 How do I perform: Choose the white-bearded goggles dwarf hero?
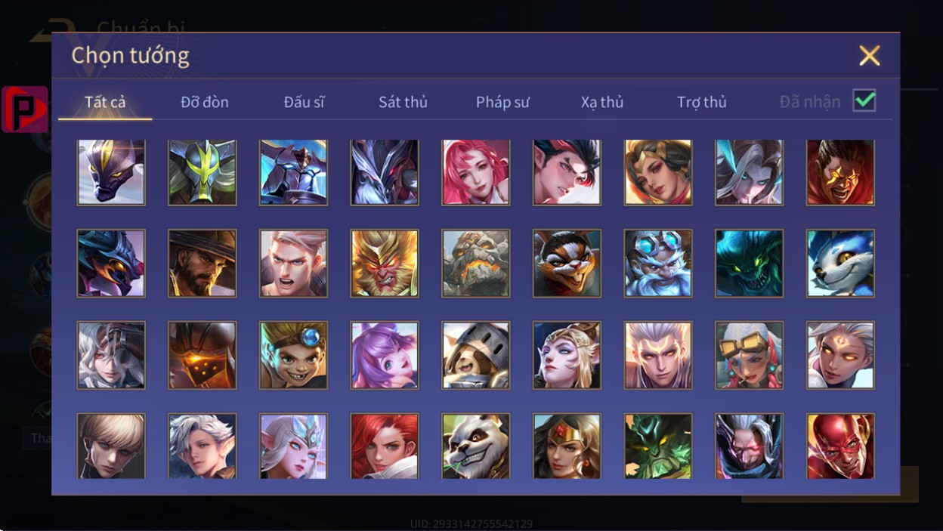click(x=658, y=263)
